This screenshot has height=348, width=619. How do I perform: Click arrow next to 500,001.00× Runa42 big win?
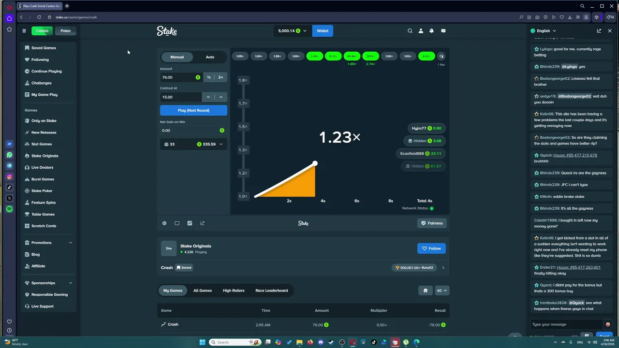point(443,268)
